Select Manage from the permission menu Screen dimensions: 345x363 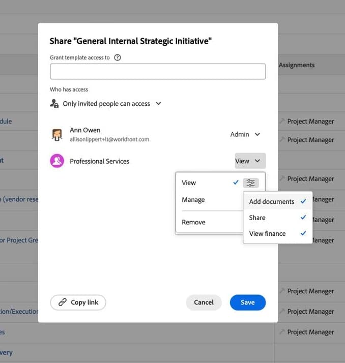pyautogui.click(x=193, y=200)
